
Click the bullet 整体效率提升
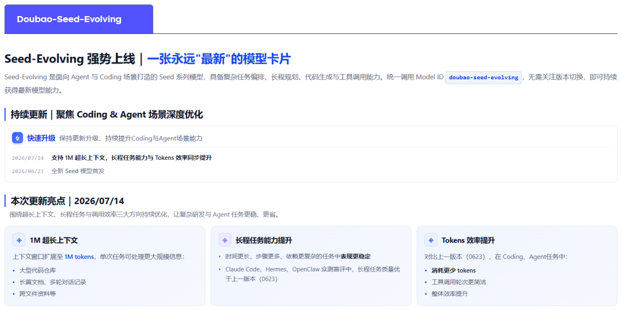[x=450, y=294]
